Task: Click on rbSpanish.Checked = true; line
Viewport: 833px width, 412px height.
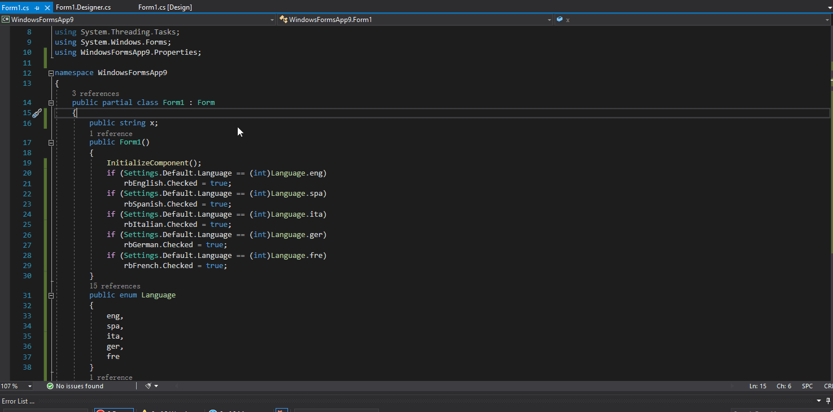Action: 178,204
